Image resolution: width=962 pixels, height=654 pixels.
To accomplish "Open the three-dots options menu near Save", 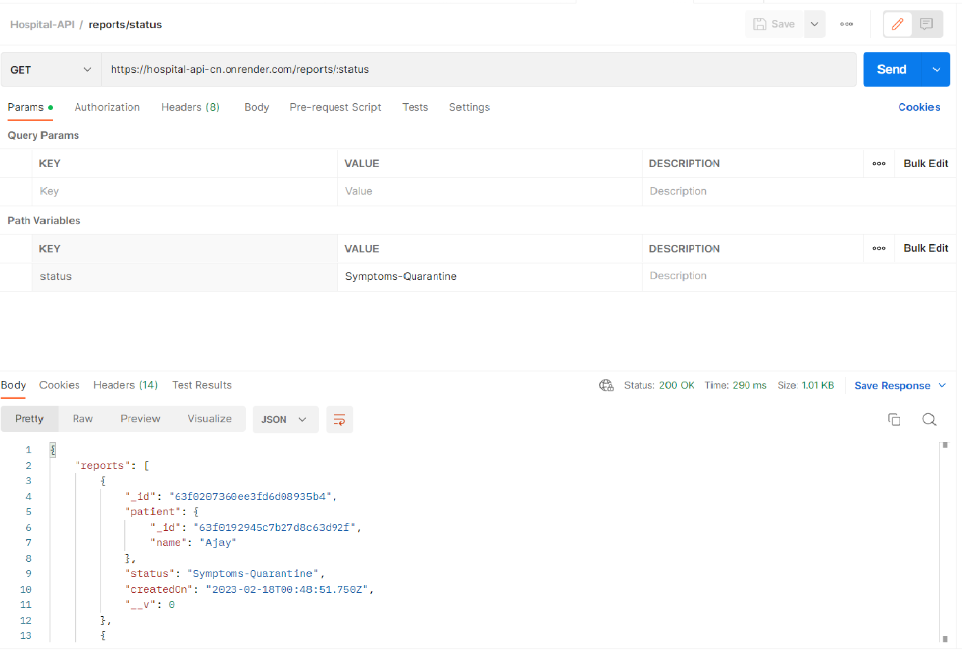I will tap(846, 24).
